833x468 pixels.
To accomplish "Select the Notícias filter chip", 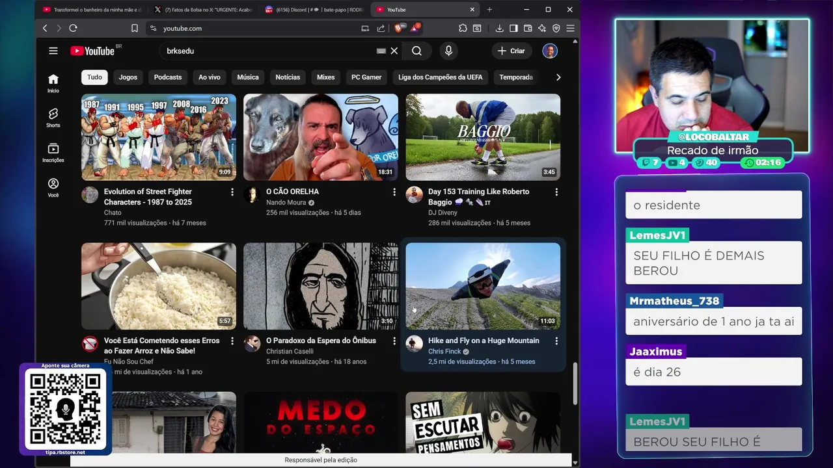I will click(288, 77).
